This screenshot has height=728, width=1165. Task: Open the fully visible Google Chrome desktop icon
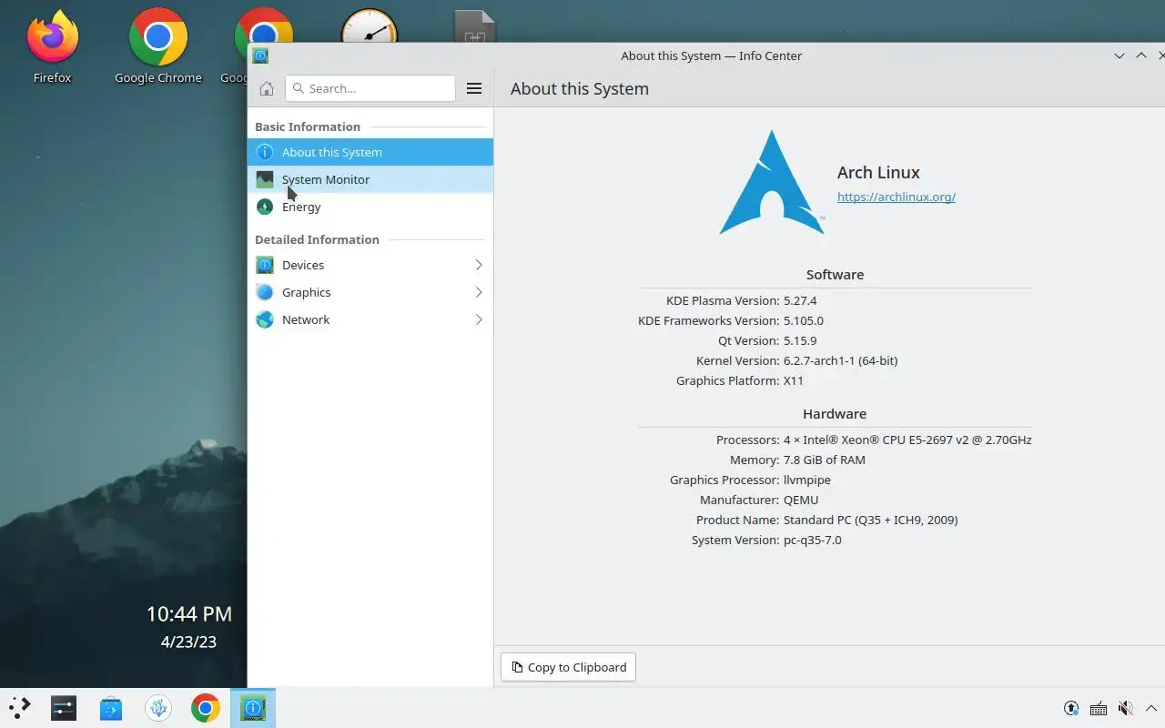158,46
